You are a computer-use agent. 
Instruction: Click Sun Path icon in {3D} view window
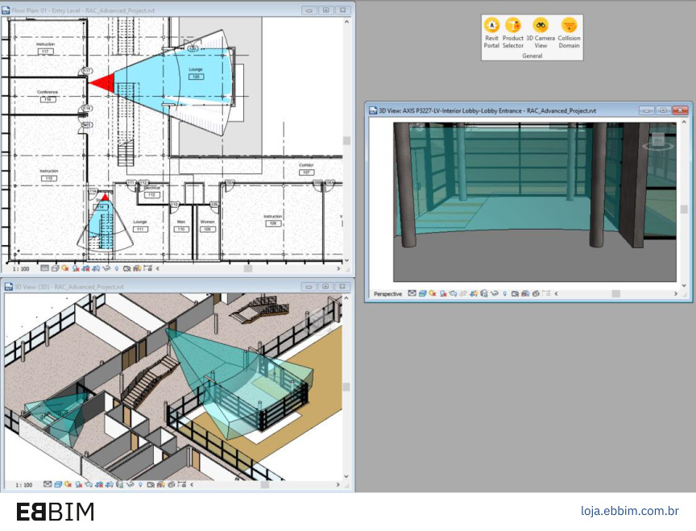[x=68, y=484]
